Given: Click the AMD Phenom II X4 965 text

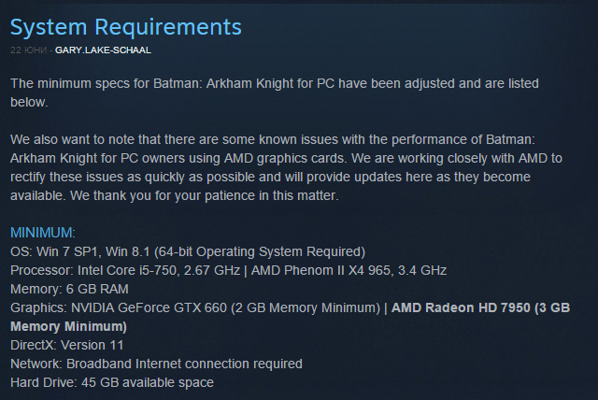Looking at the screenshot, I should point(318,270).
